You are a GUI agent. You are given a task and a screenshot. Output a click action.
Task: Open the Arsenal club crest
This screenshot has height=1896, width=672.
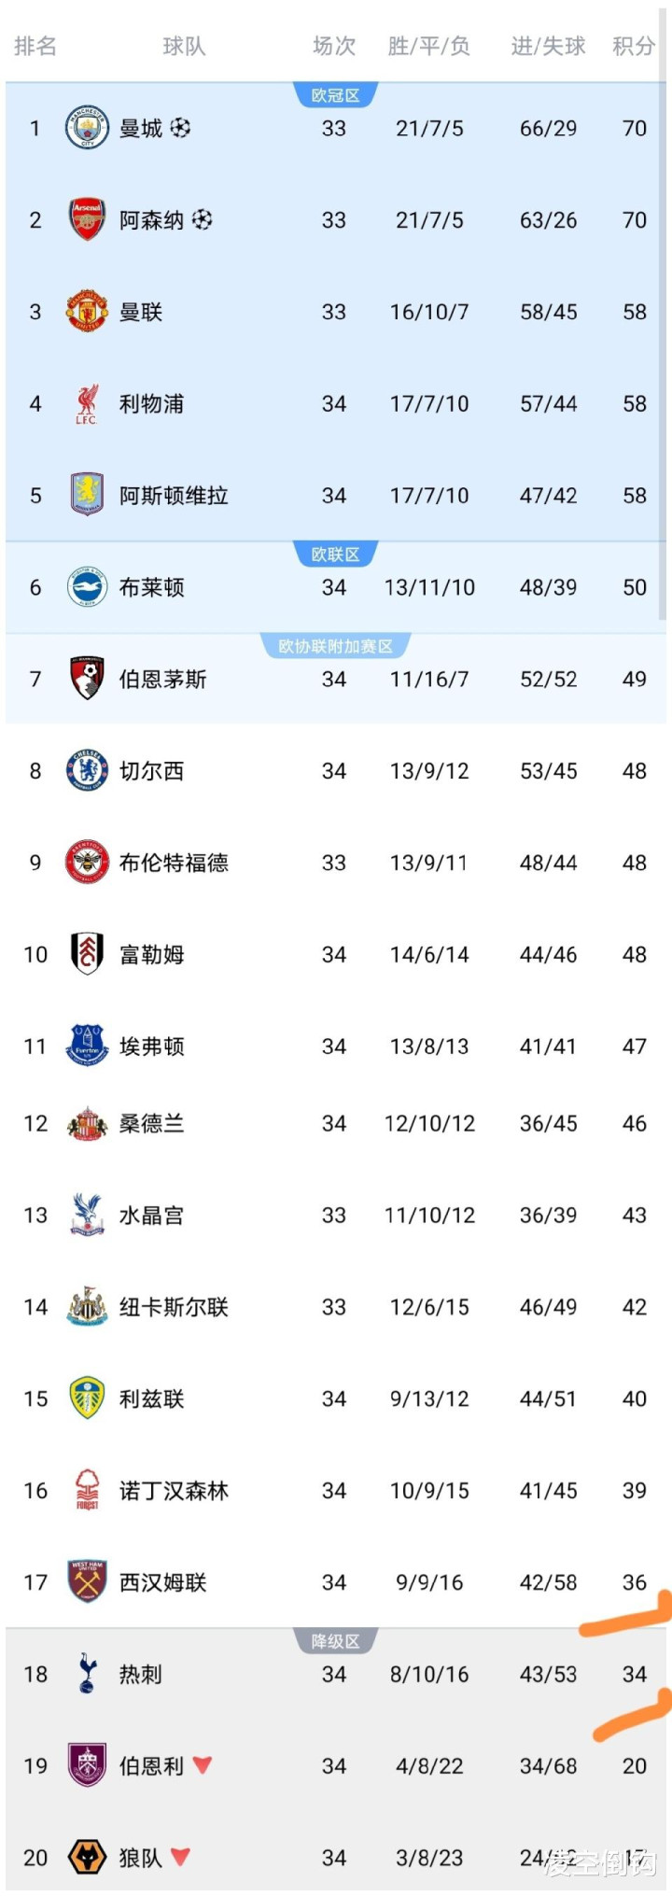[x=87, y=219]
